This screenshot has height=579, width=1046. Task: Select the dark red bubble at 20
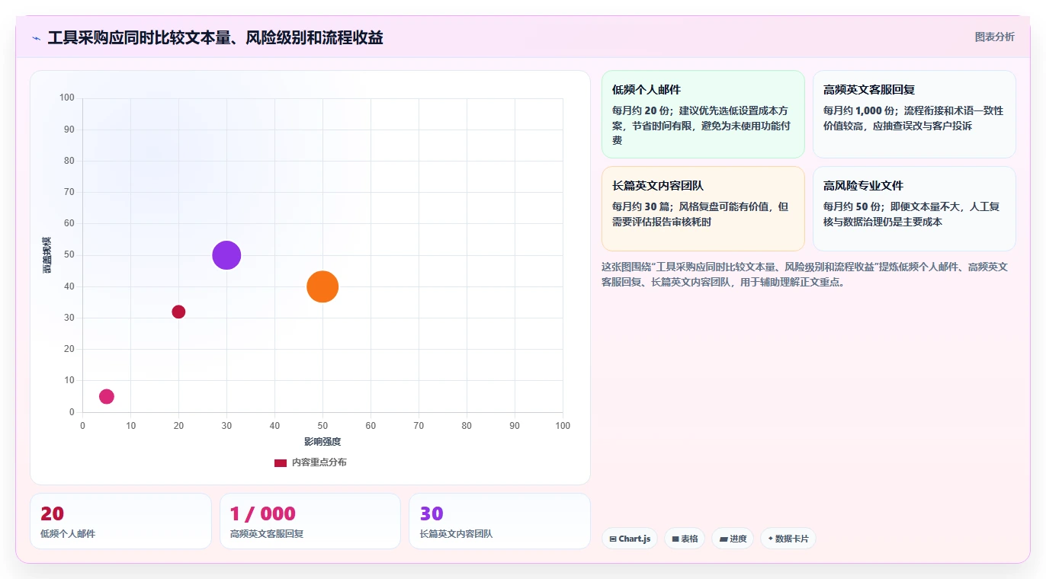178,312
